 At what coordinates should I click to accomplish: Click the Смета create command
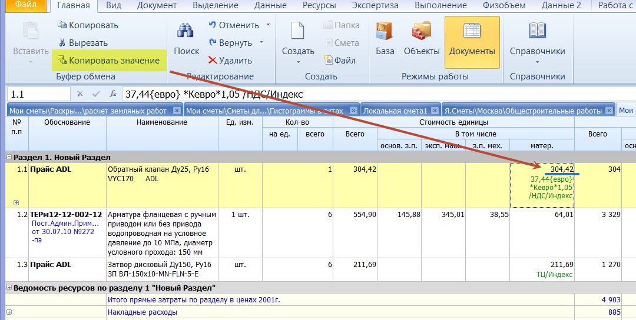click(342, 42)
